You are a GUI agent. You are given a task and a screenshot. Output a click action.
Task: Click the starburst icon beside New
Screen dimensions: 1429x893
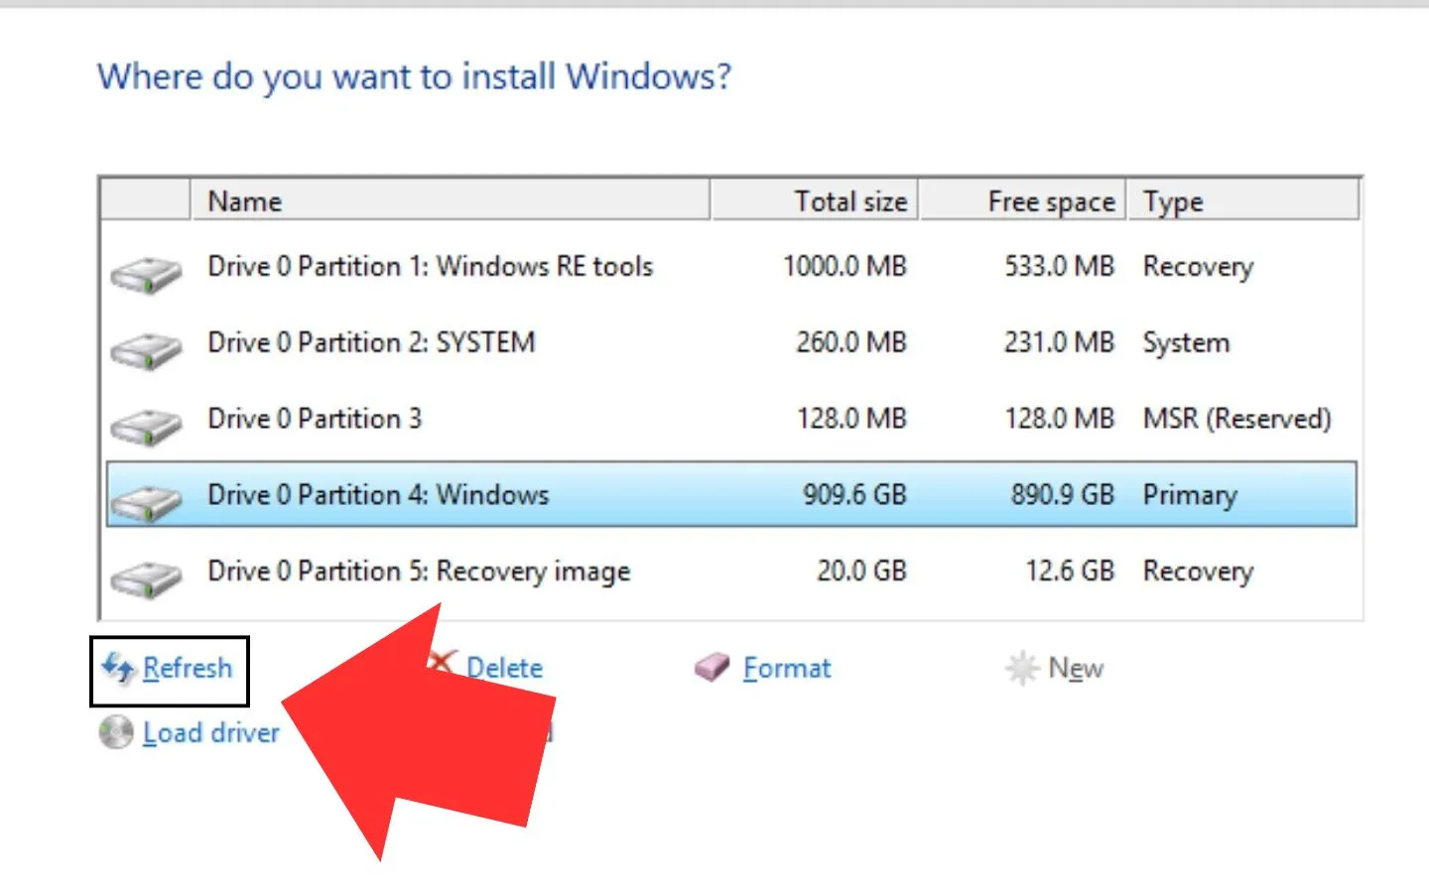(1021, 669)
